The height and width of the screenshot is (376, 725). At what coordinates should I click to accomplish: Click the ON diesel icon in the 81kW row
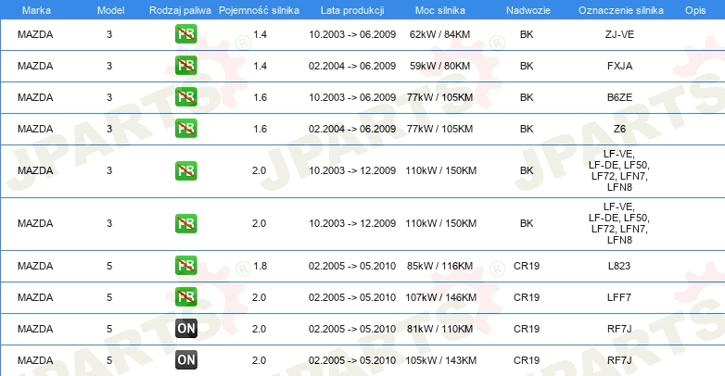point(185,329)
